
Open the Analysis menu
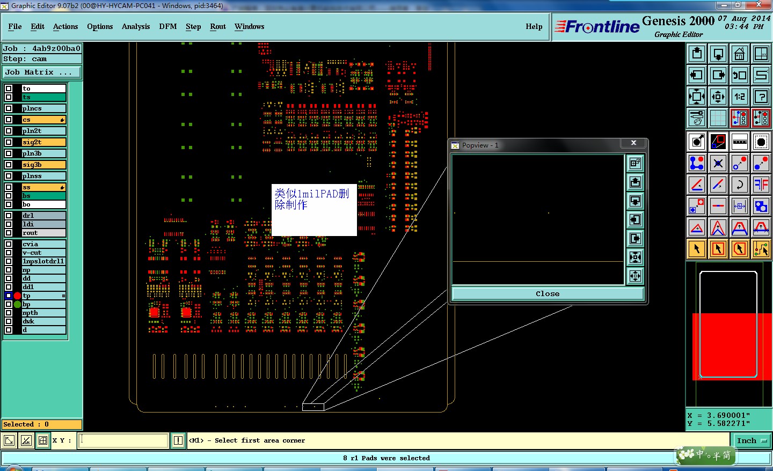point(136,26)
